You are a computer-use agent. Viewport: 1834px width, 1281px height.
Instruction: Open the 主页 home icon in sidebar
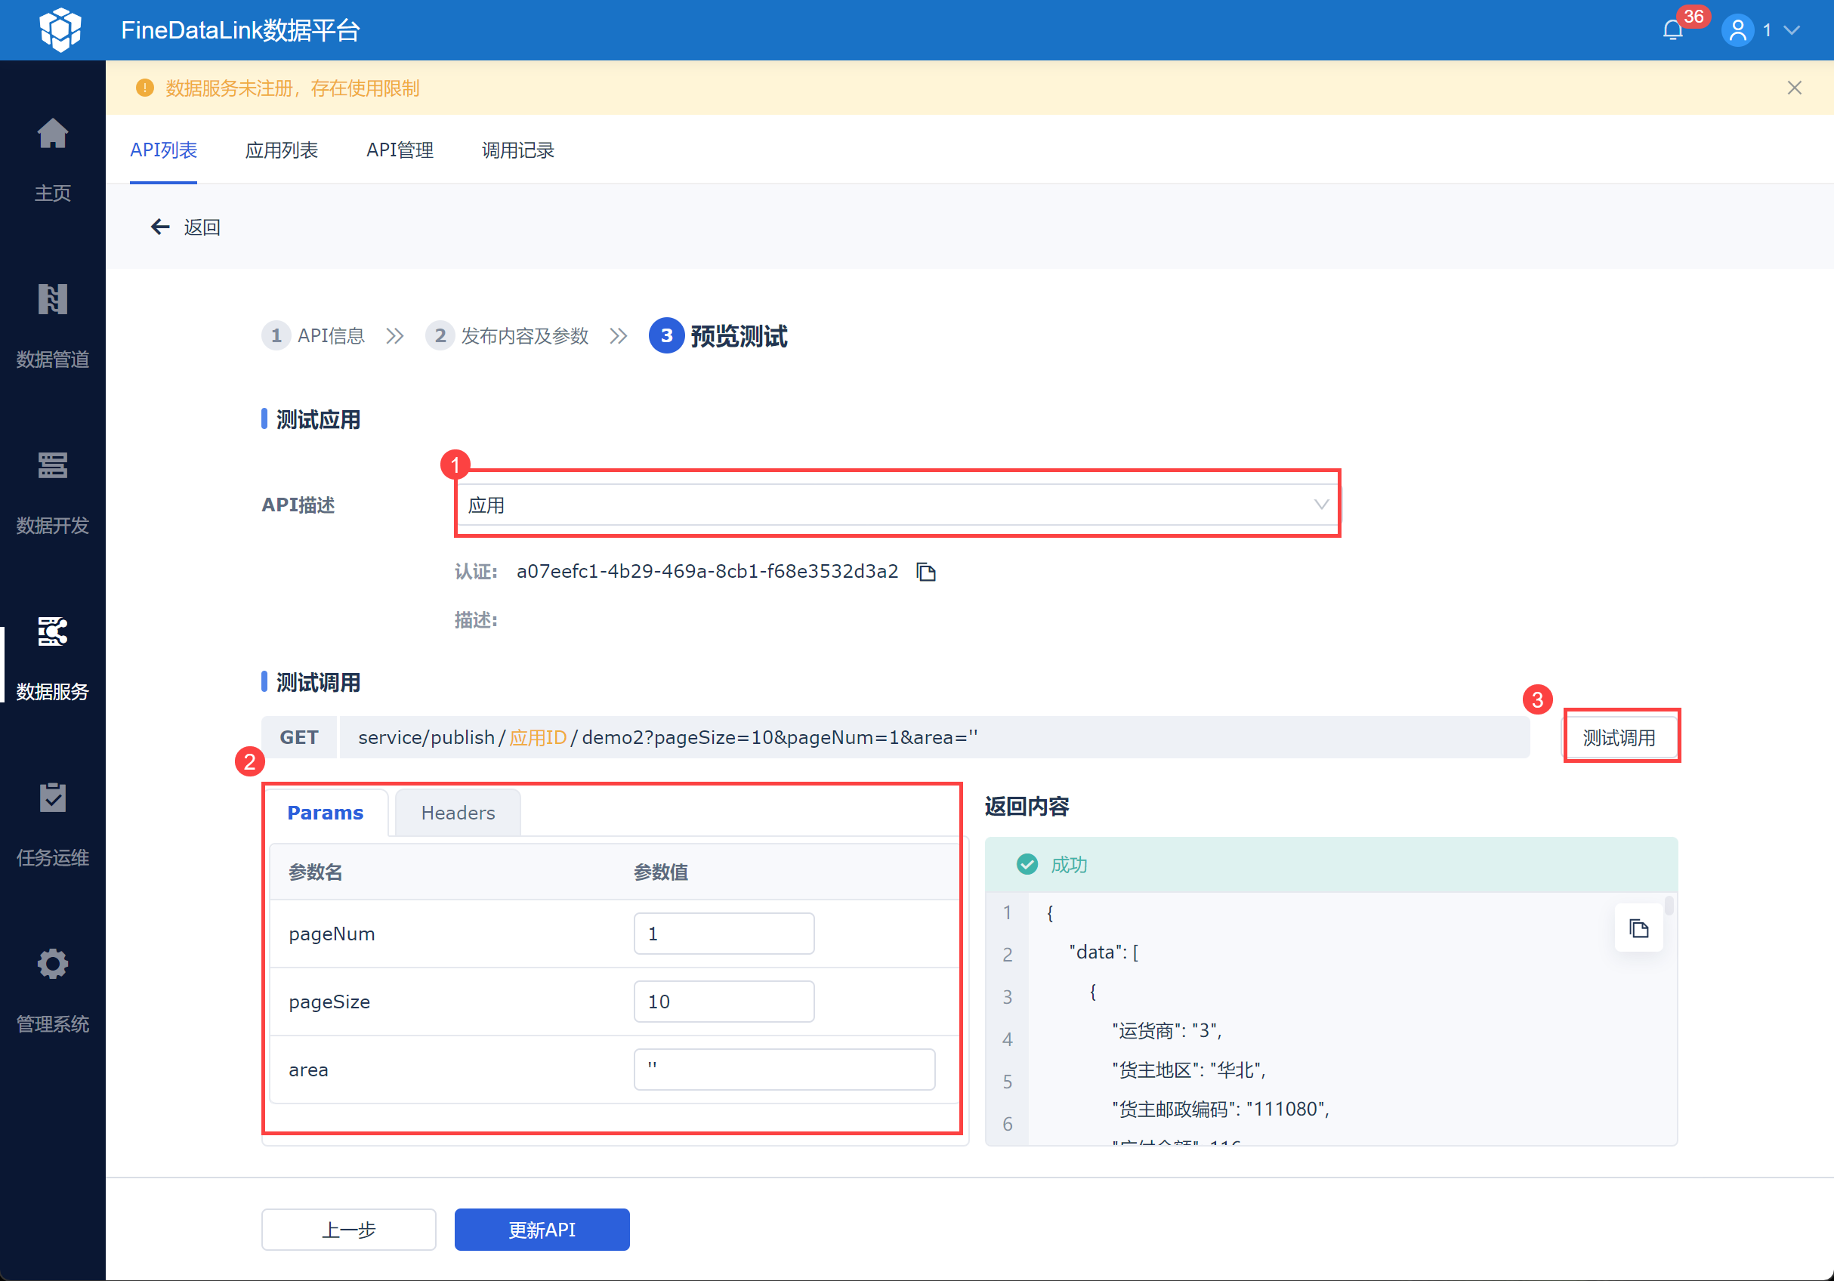click(53, 134)
